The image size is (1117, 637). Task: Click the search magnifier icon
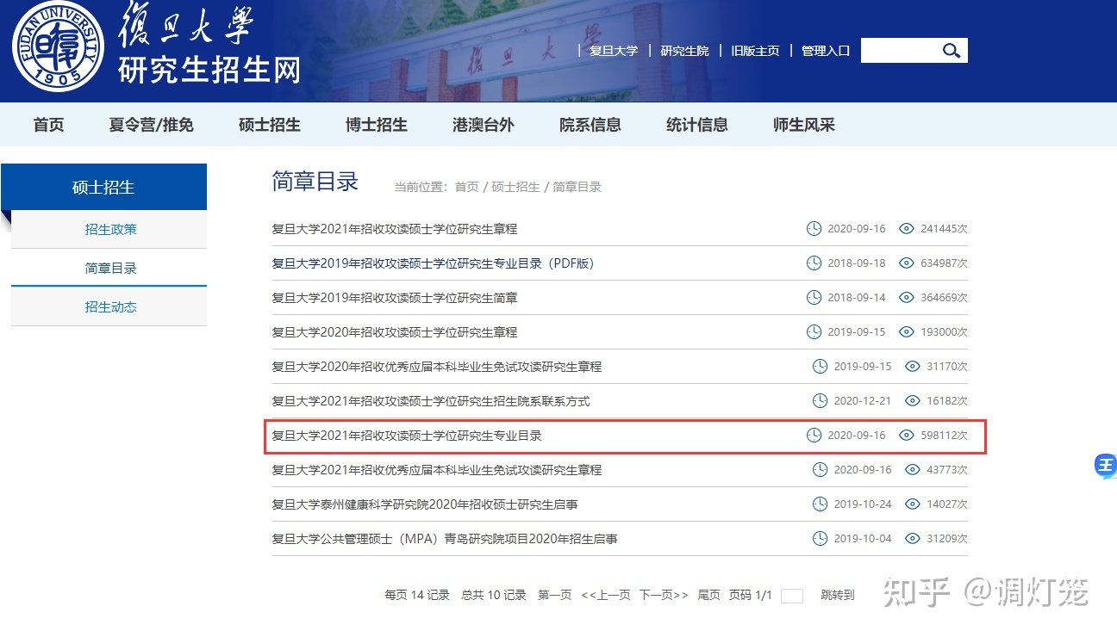tap(952, 51)
